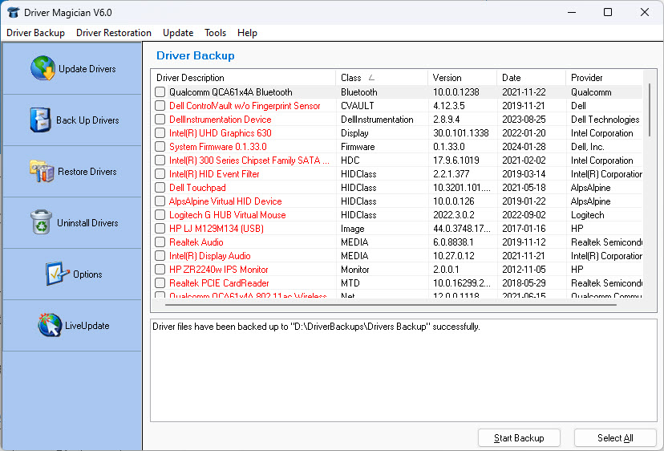Sort by the Date column header
Viewport: 664px width, 451px height.
pyautogui.click(x=531, y=78)
